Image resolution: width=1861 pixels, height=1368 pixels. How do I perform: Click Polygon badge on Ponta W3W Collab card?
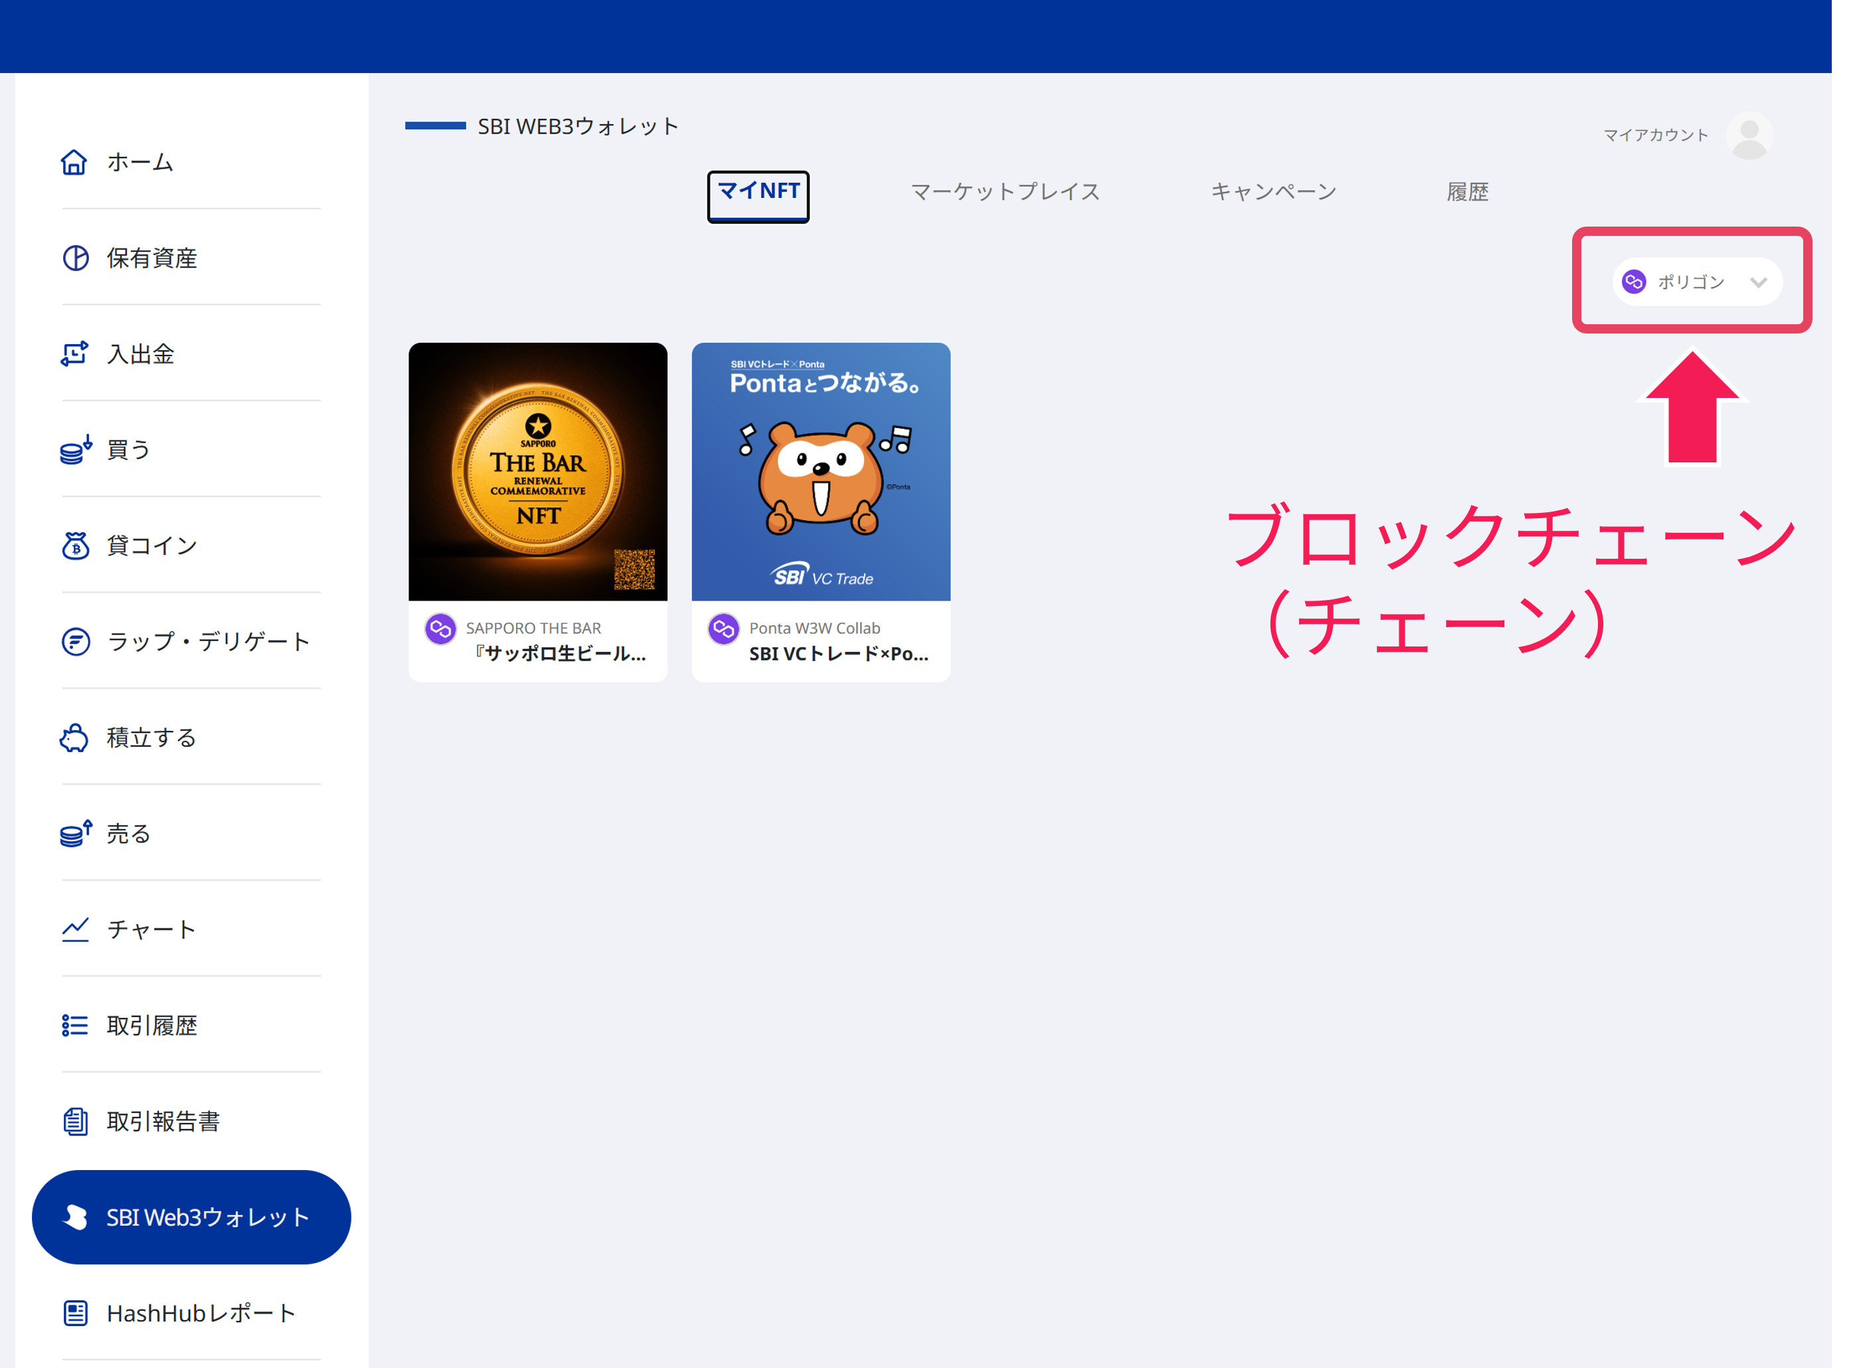[723, 629]
